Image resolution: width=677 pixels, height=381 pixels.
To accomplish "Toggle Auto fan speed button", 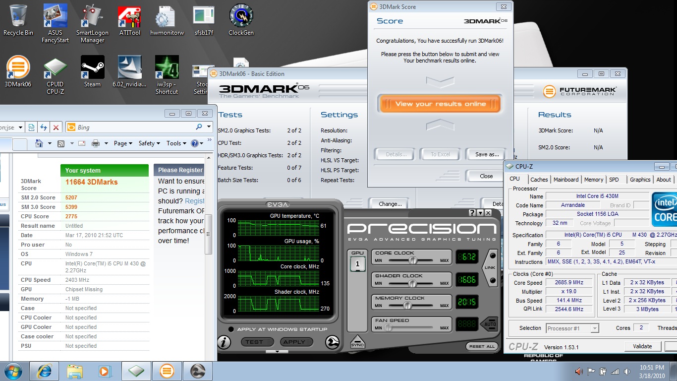I will click(490, 324).
